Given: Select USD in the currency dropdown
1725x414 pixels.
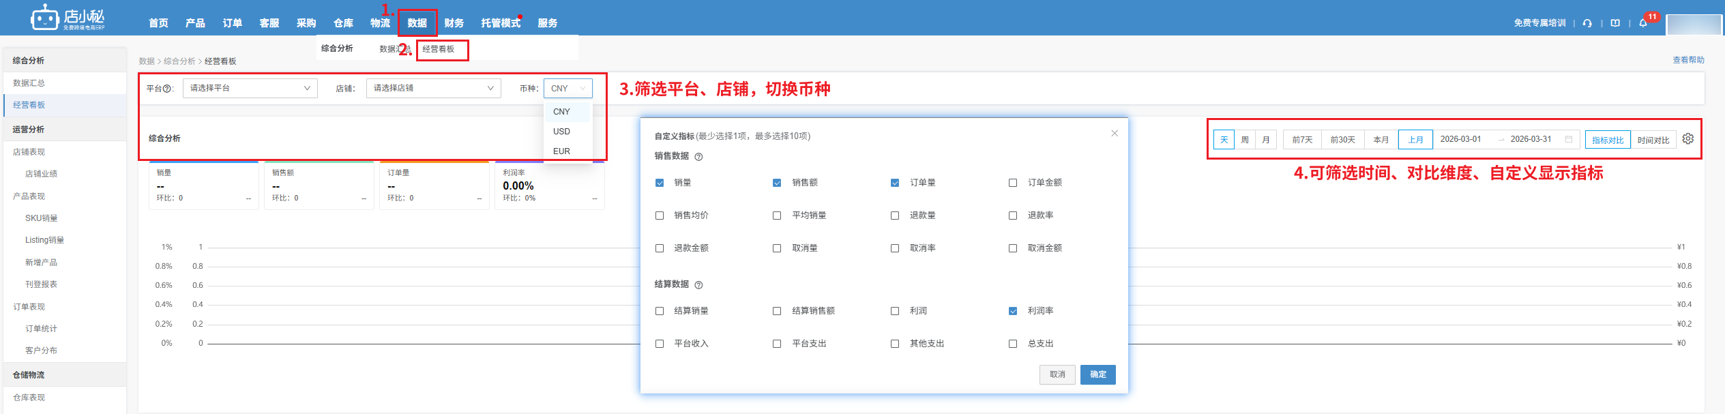Looking at the screenshot, I should (561, 132).
